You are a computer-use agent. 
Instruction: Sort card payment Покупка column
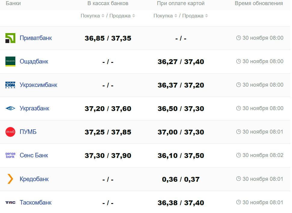[176, 16]
